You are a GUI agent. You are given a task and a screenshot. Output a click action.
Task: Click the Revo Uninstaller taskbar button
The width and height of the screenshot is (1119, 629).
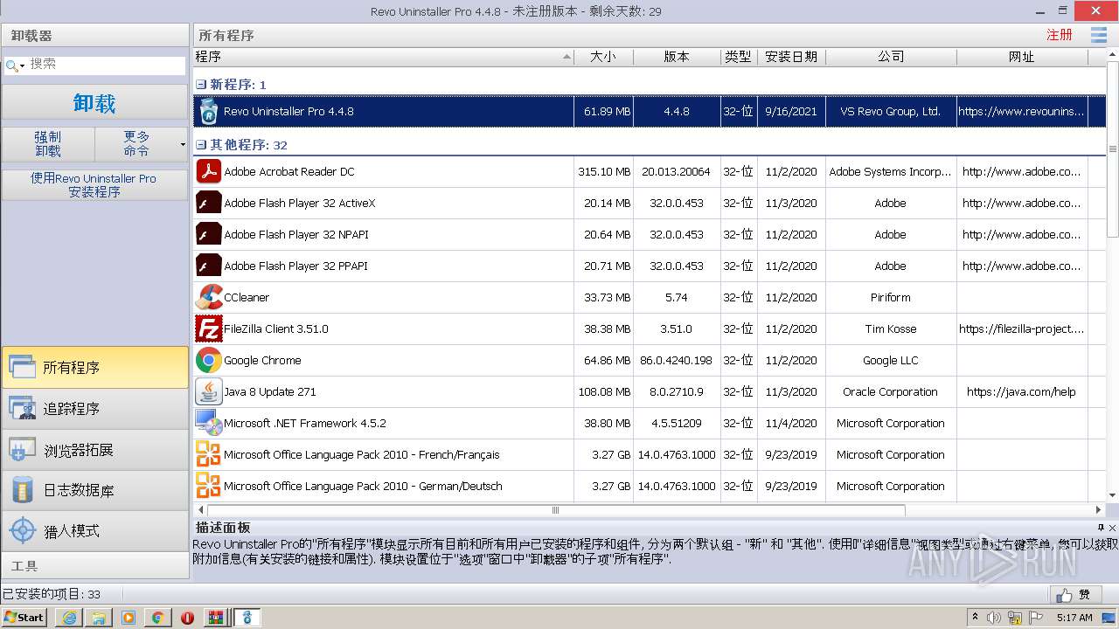point(247,618)
